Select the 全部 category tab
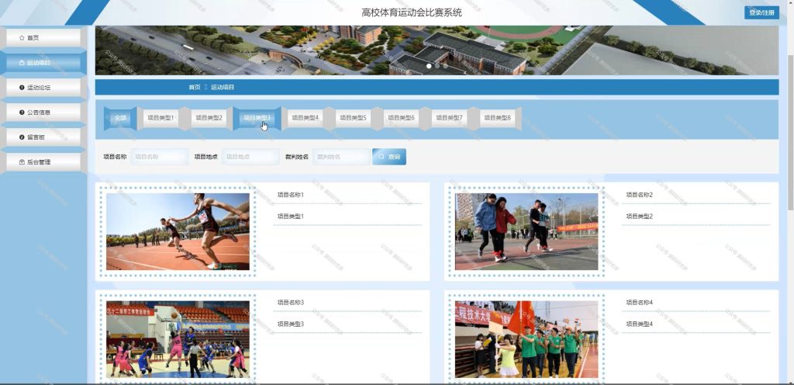794x385 pixels. click(120, 118)
